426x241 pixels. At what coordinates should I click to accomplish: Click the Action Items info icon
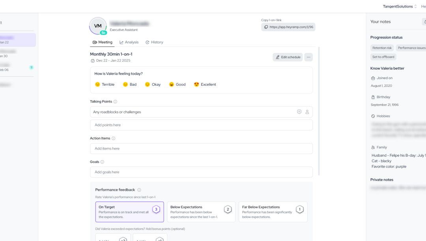click(114, 138)
